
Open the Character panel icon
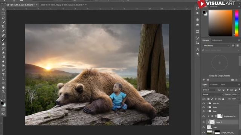click(x=197, y=49)
